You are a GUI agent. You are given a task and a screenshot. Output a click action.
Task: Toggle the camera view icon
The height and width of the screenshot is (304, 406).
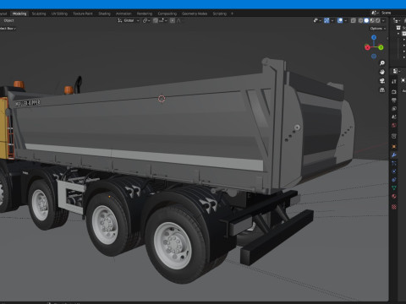382,81
